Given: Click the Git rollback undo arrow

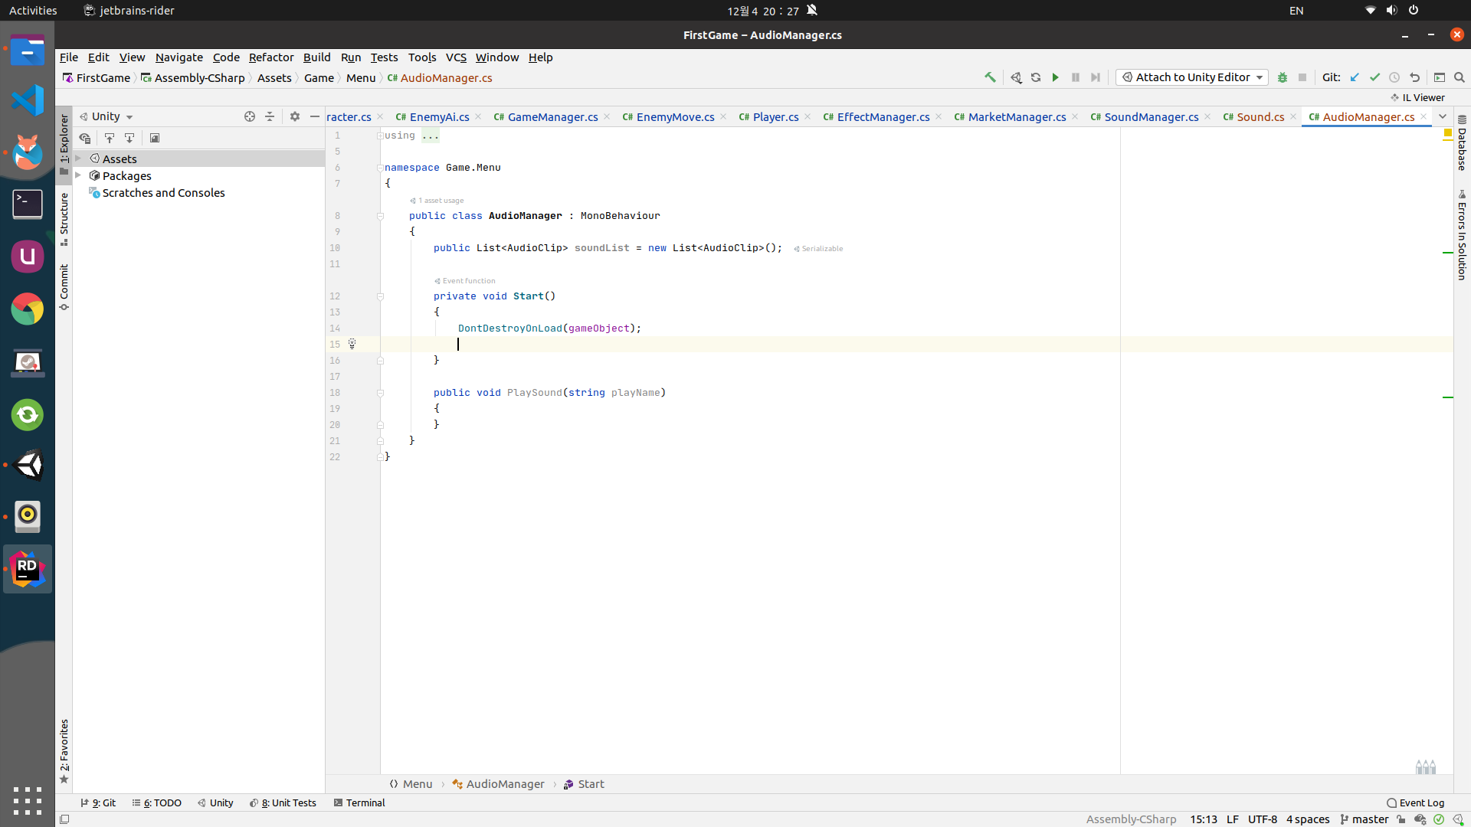Looking at the screenshot, I should pyautogui.click(x=1414, y=77).
